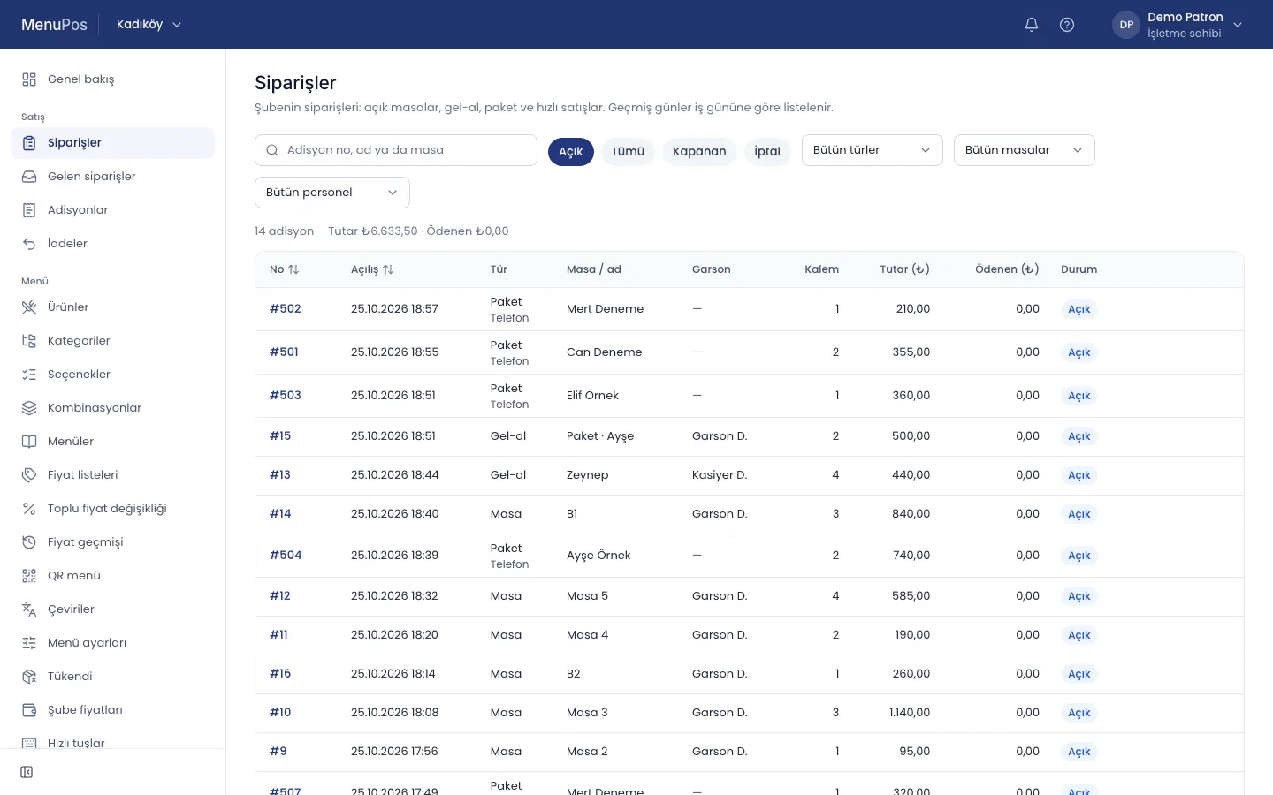Sort orders by Açılış column arrows
The height and width of the screenshot is (795, 1273).
click(388, 269)
